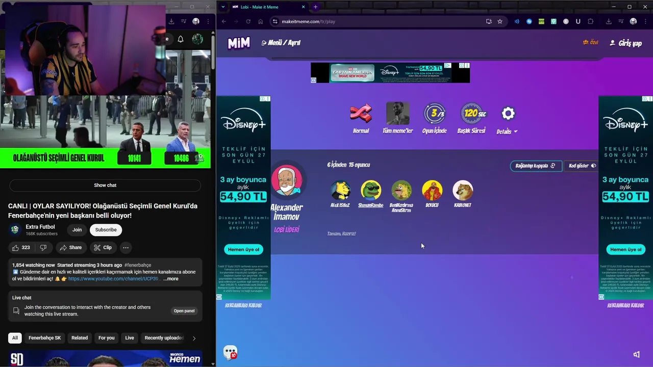Viewport: 653px width, 367px height.
Task: Expand description with ...more
Action: tap(171, 279)
